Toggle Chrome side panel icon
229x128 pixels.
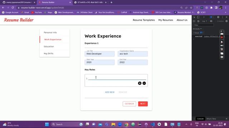216,7
